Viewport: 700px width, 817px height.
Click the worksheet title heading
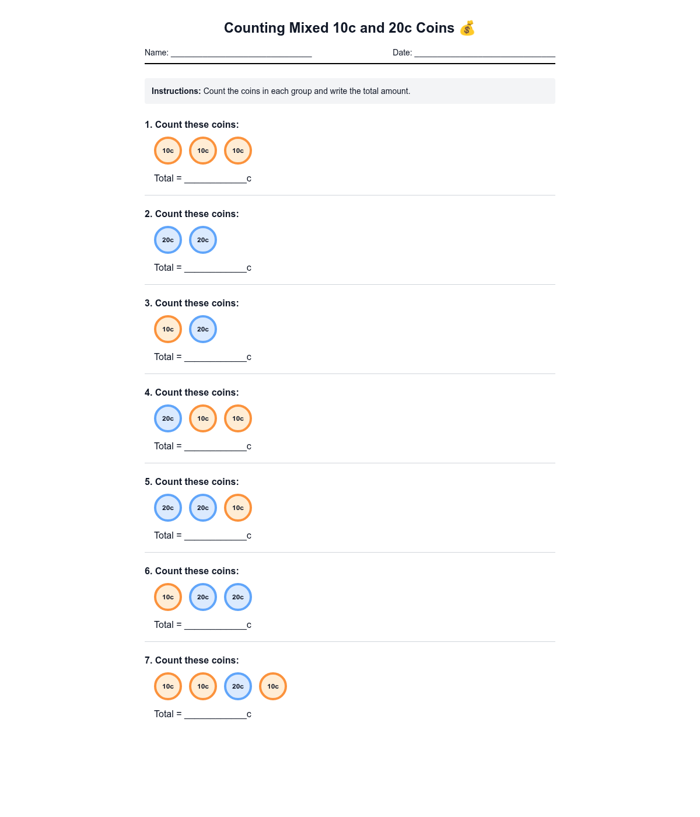[x=339, y=28]
